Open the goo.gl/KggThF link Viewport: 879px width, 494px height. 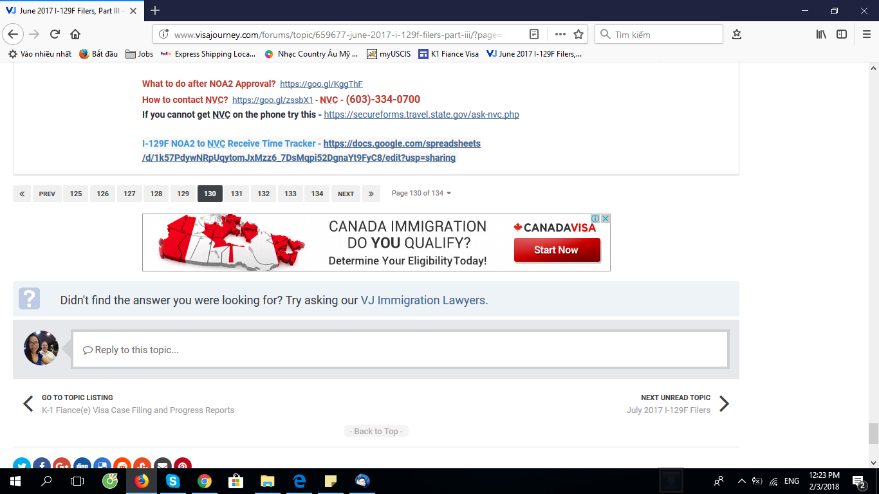point(321,84)
